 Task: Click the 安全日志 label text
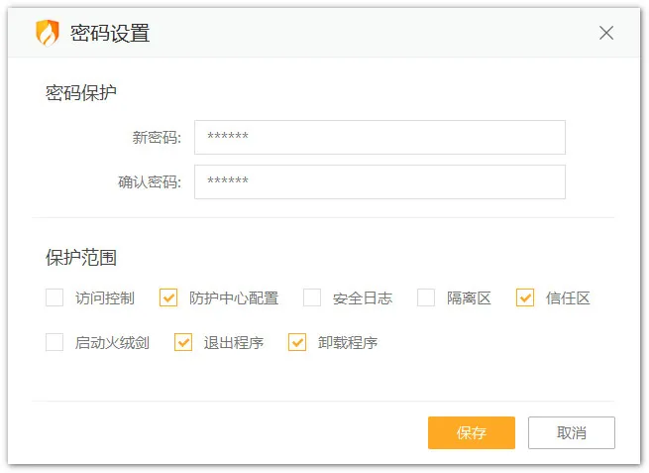(x=363, y=297)
